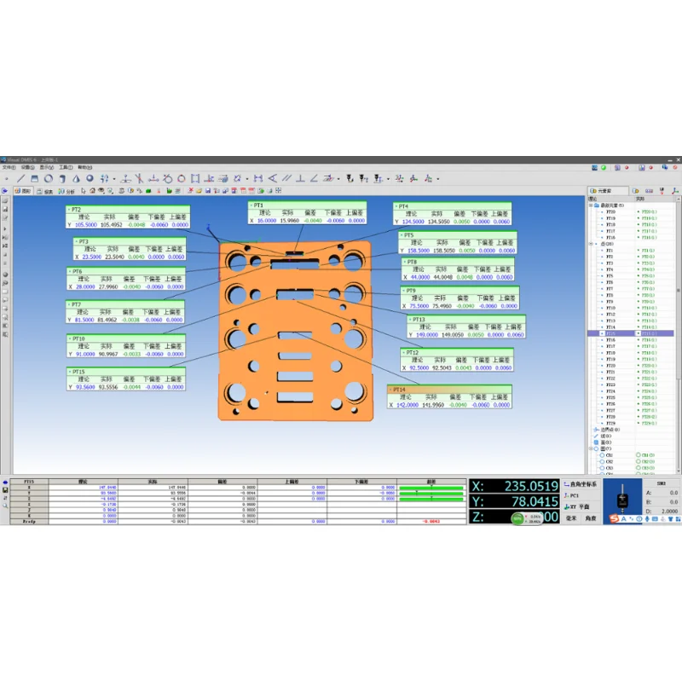Click the first green deviation bar
The width and height of the screenshot is (682, 682).
point(431,488)
